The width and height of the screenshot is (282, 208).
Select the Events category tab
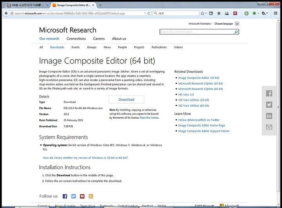[76, 47]
